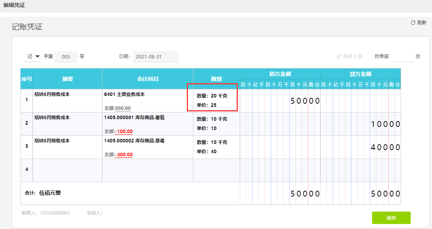
Task: Click account 1405.000002 库存商品.草莓
Action: (134, 140)
